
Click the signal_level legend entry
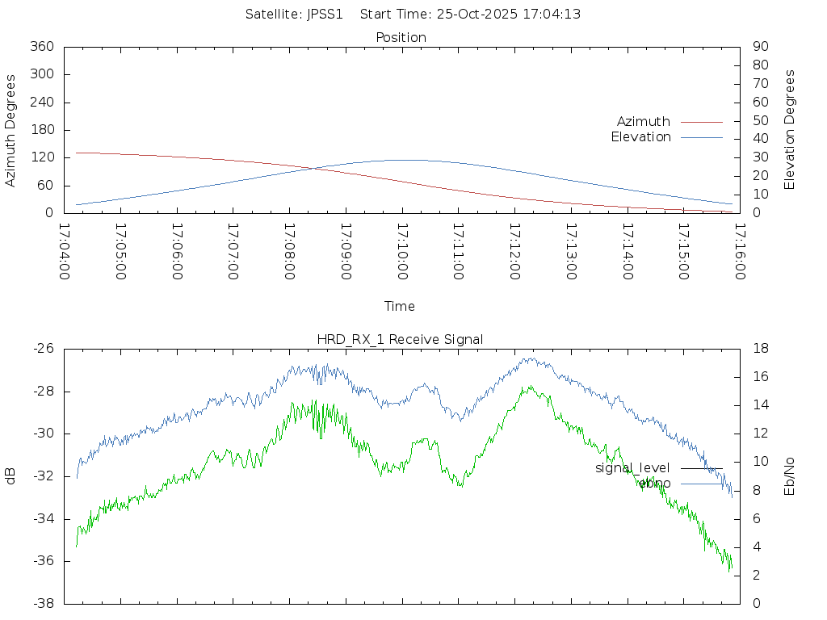click(632, 468)
